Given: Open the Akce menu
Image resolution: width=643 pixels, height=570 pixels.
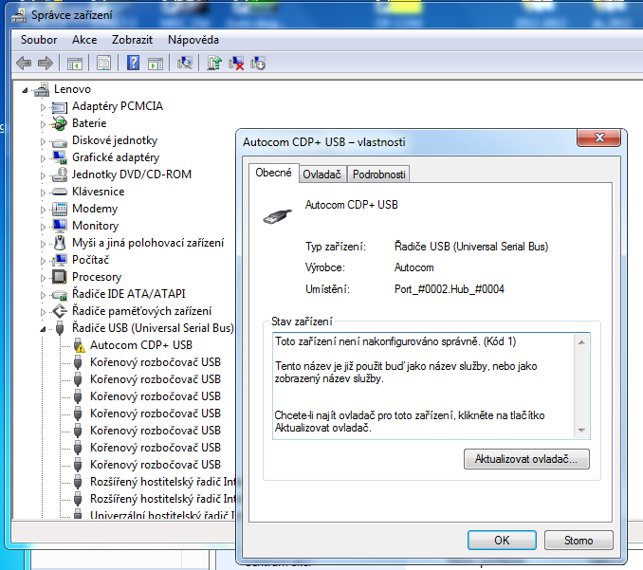Looking at the screenshot, I should click(84, 40).
